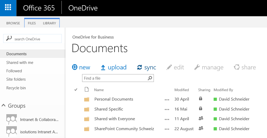Click the people sharing icon for Shared with Everyone
The height and width of the screenshot is (138, 267).
201,119
